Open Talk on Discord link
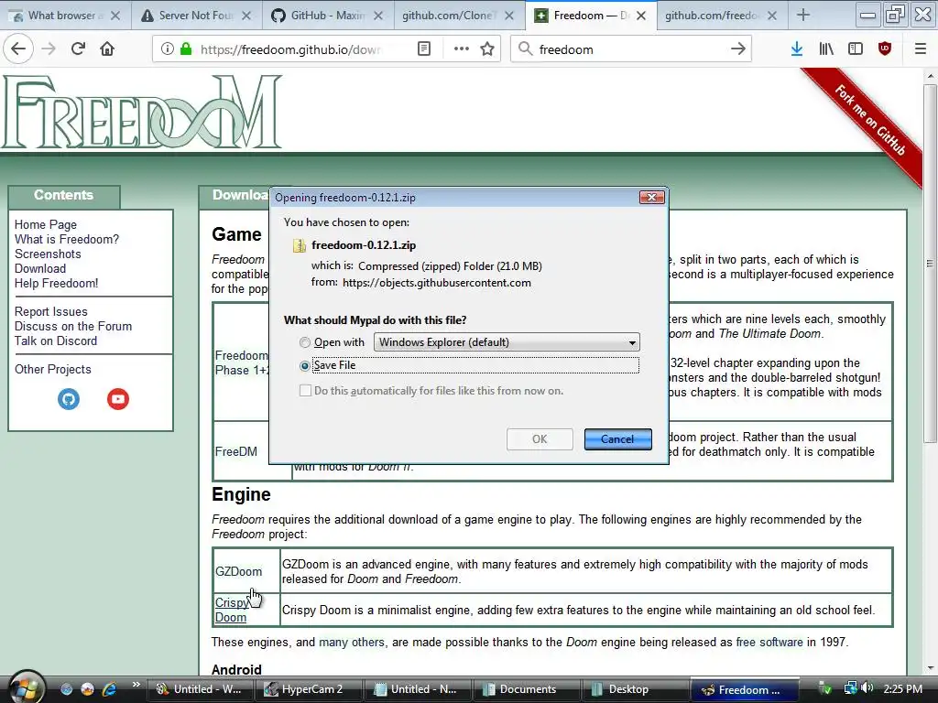Screen dimensions: 938x703 (x=56, y=341)
